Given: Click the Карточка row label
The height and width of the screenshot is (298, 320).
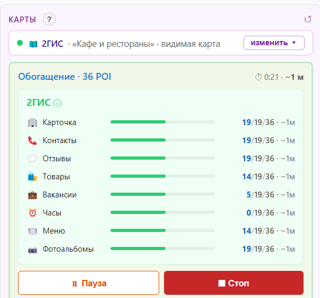Looking at the screenshot, I should (59, 122).
